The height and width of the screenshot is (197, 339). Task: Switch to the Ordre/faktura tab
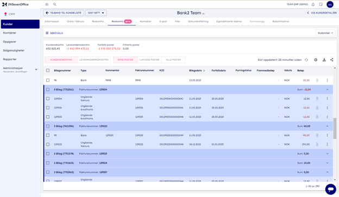pyautogui.click(x=76, y=21)
